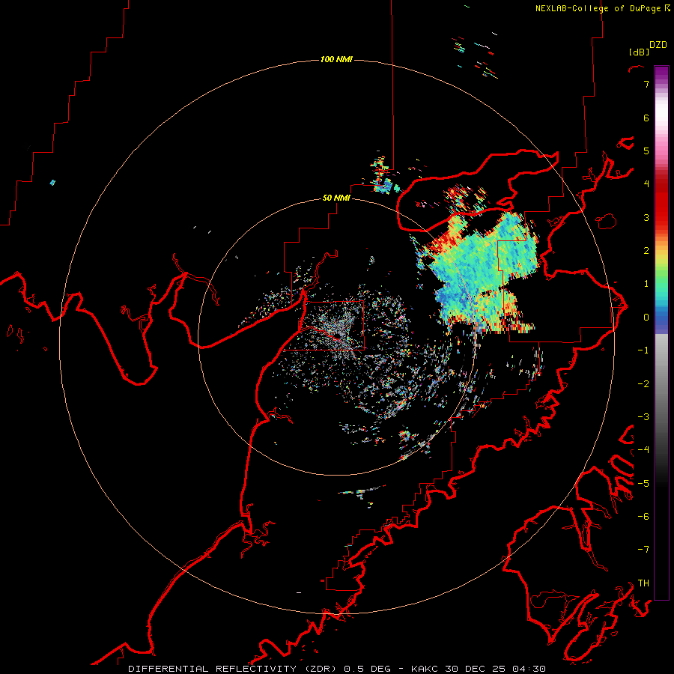Click the 7 value on color scale
The width and height of the screenshot is (674, 674).
(x=646, y=84)
